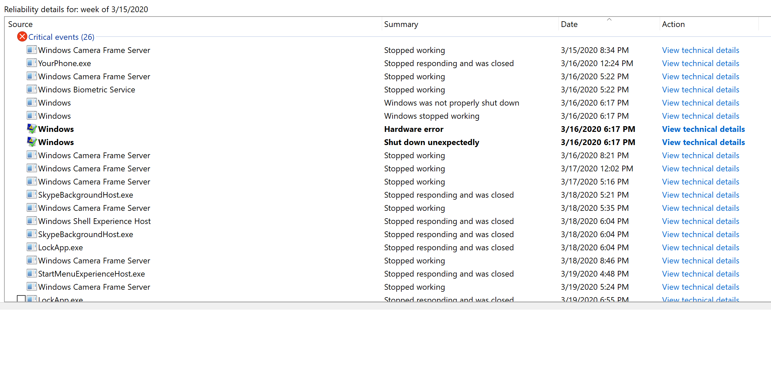Click the Camera Frame Server icon dated 3/17/2020 12:02 PM
The width and height of the screenshot is (771, 369).
(32, 168)
